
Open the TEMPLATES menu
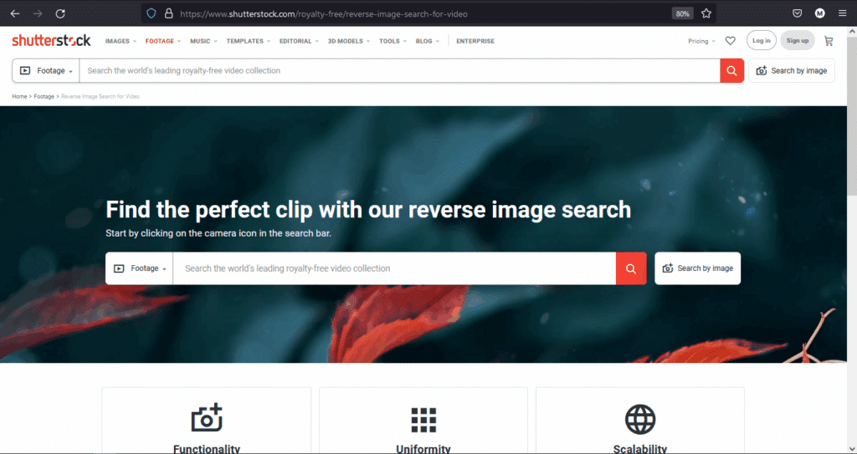pos(249,41)
